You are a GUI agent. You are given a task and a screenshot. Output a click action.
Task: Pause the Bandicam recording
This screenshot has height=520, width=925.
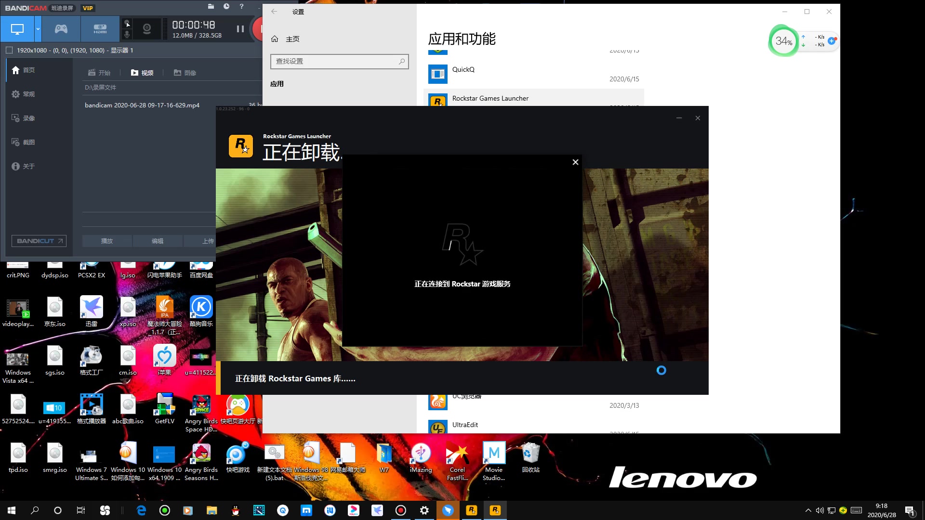240,29
